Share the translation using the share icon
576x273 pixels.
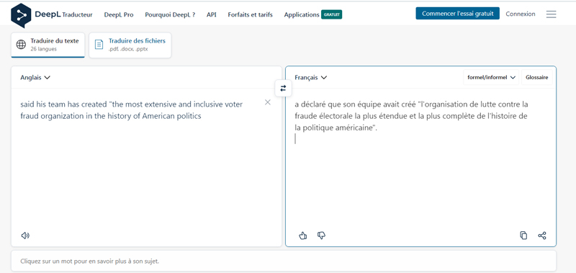(542, 236)
